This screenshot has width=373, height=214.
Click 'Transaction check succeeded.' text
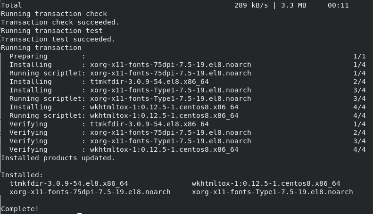click(60, 22)
